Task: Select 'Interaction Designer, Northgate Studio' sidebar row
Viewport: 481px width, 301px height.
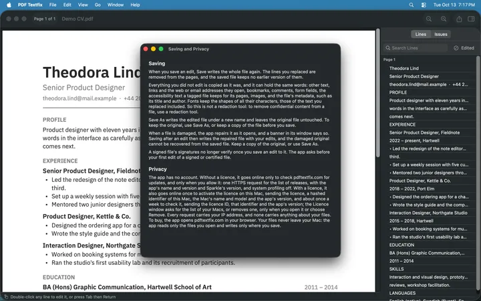Action: (x=430, y=213)
